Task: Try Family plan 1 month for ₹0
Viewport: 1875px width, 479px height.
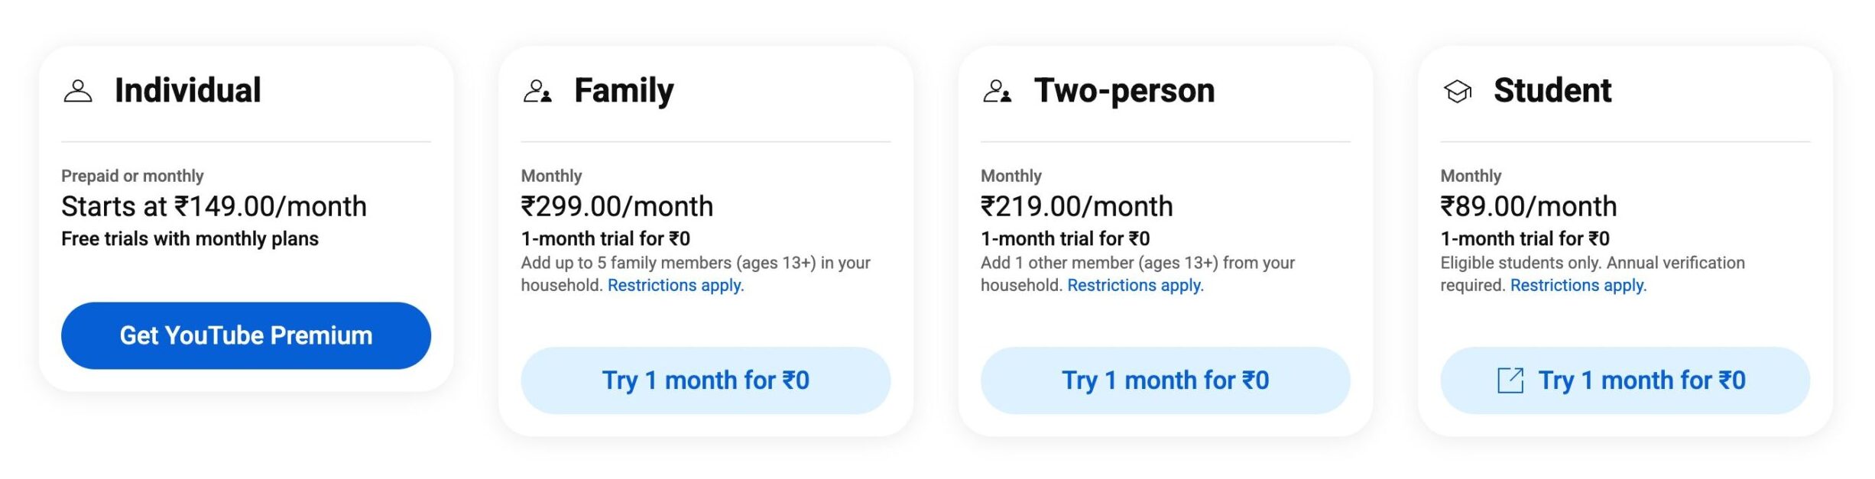Action: point(705,380)
